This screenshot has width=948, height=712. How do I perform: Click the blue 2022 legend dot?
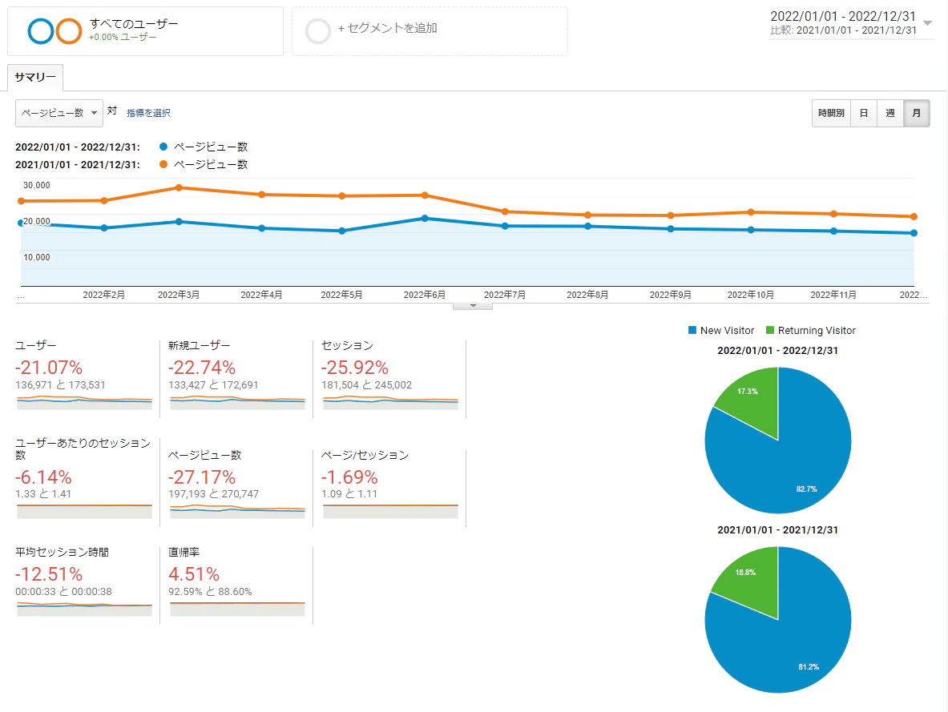tap(163, 147)
